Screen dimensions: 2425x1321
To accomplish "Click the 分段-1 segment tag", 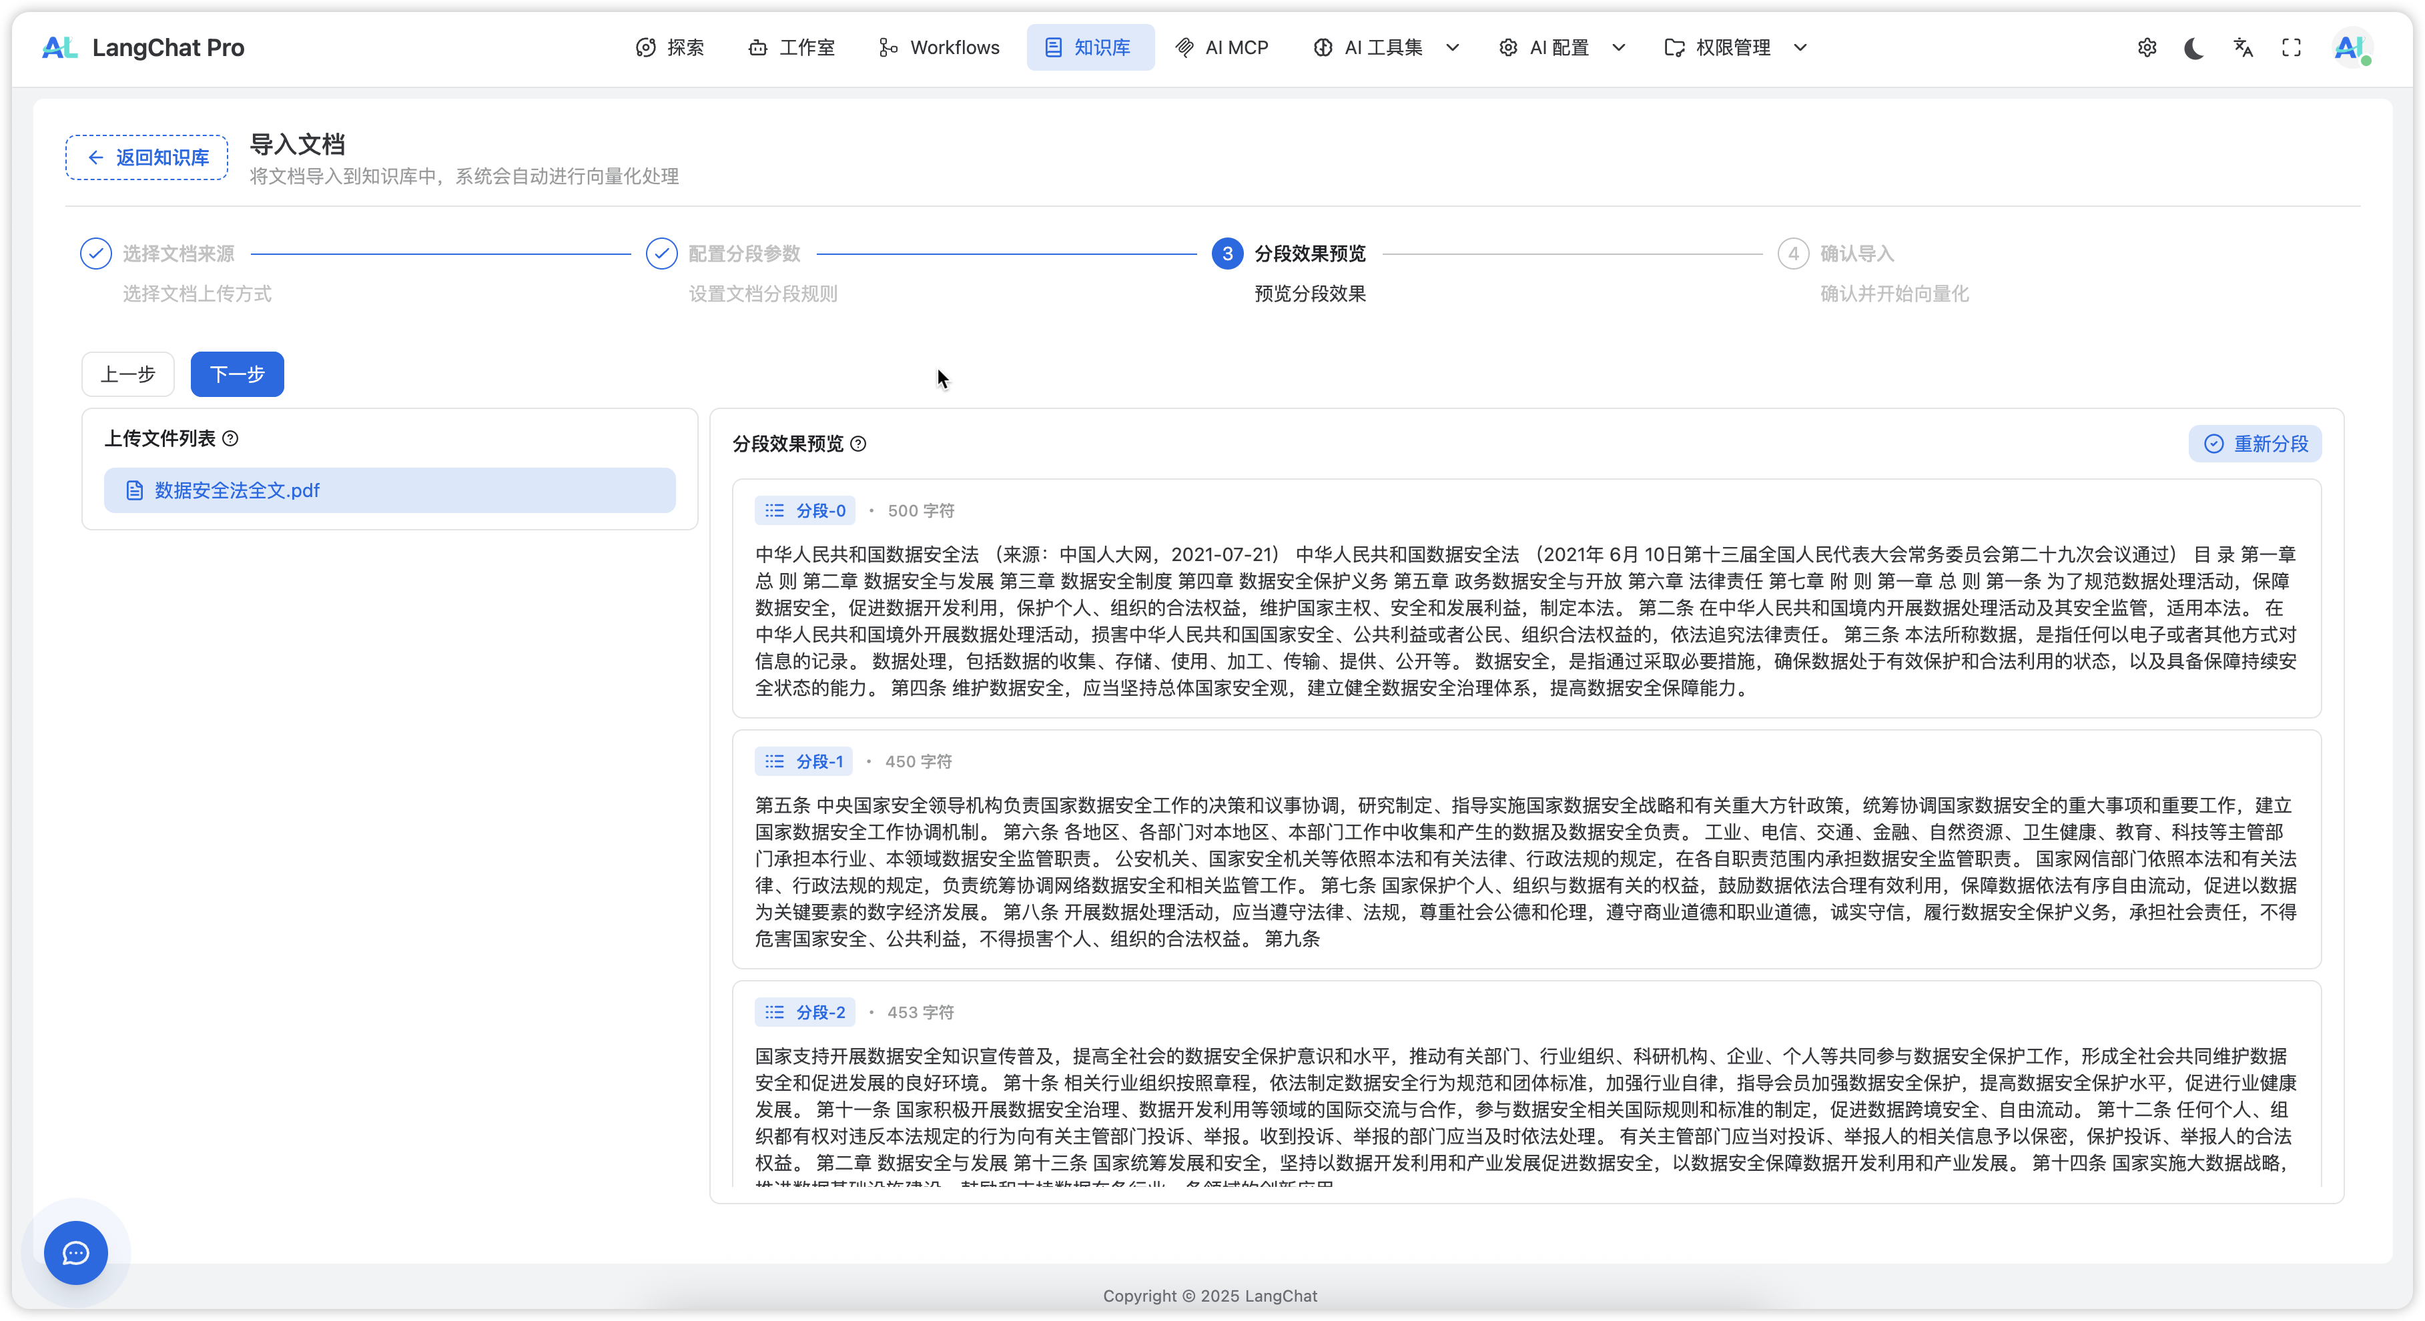I will point(804,761).
